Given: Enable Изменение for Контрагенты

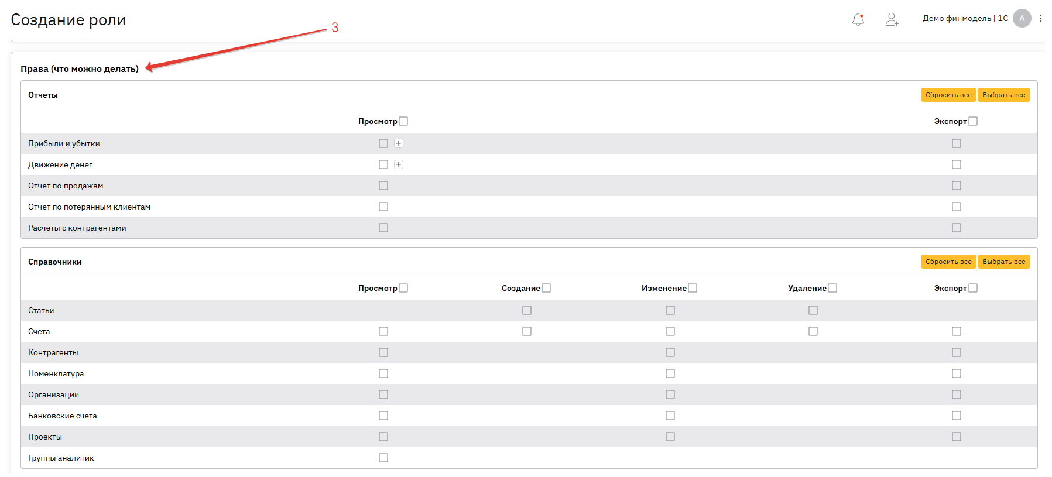Looking at the screenshot, I should coord(670,352).
